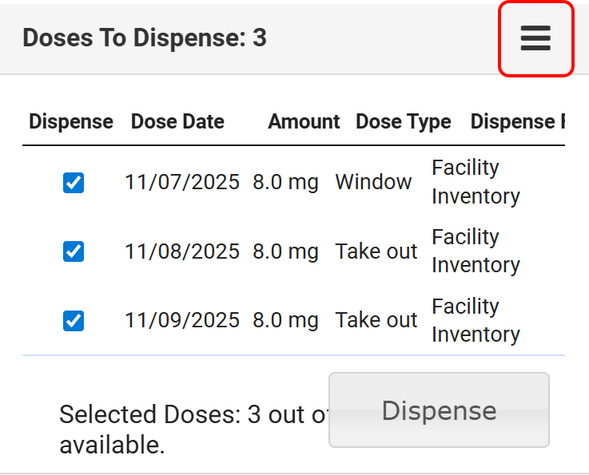
Task: Select the Amount column header
Action: tap(304, 122)
